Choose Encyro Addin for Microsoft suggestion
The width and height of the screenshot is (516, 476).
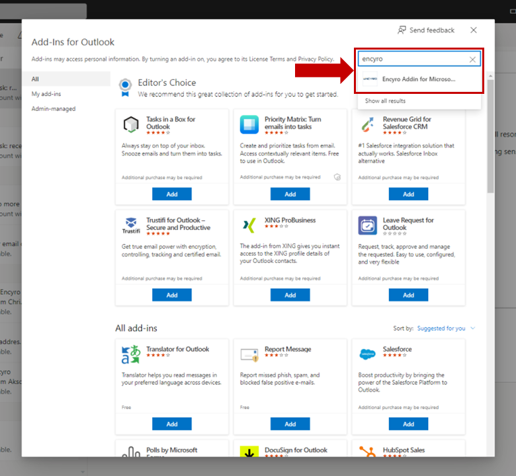point(419,79)
